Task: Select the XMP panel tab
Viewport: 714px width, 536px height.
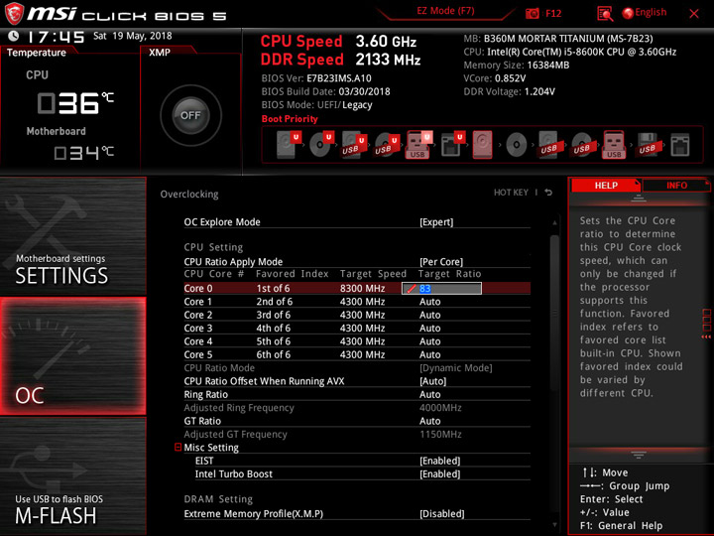Action: 160,53
